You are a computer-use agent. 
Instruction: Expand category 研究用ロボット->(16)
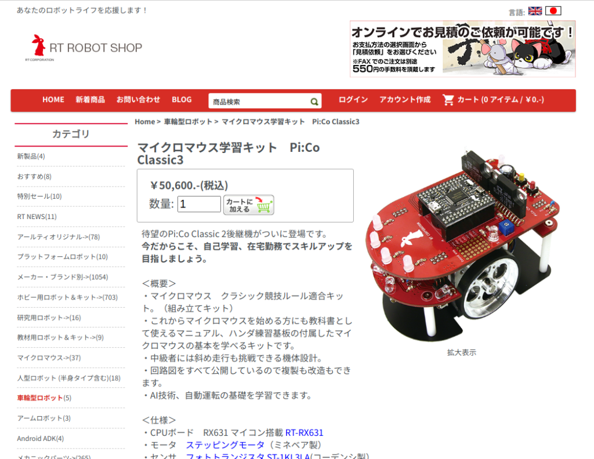point(49,318)
